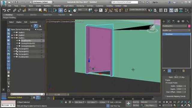Image resolution: width=192 pixels, height=108 pixels.
Task: Toggle visibility of Wall003
Action: point(14,32)
